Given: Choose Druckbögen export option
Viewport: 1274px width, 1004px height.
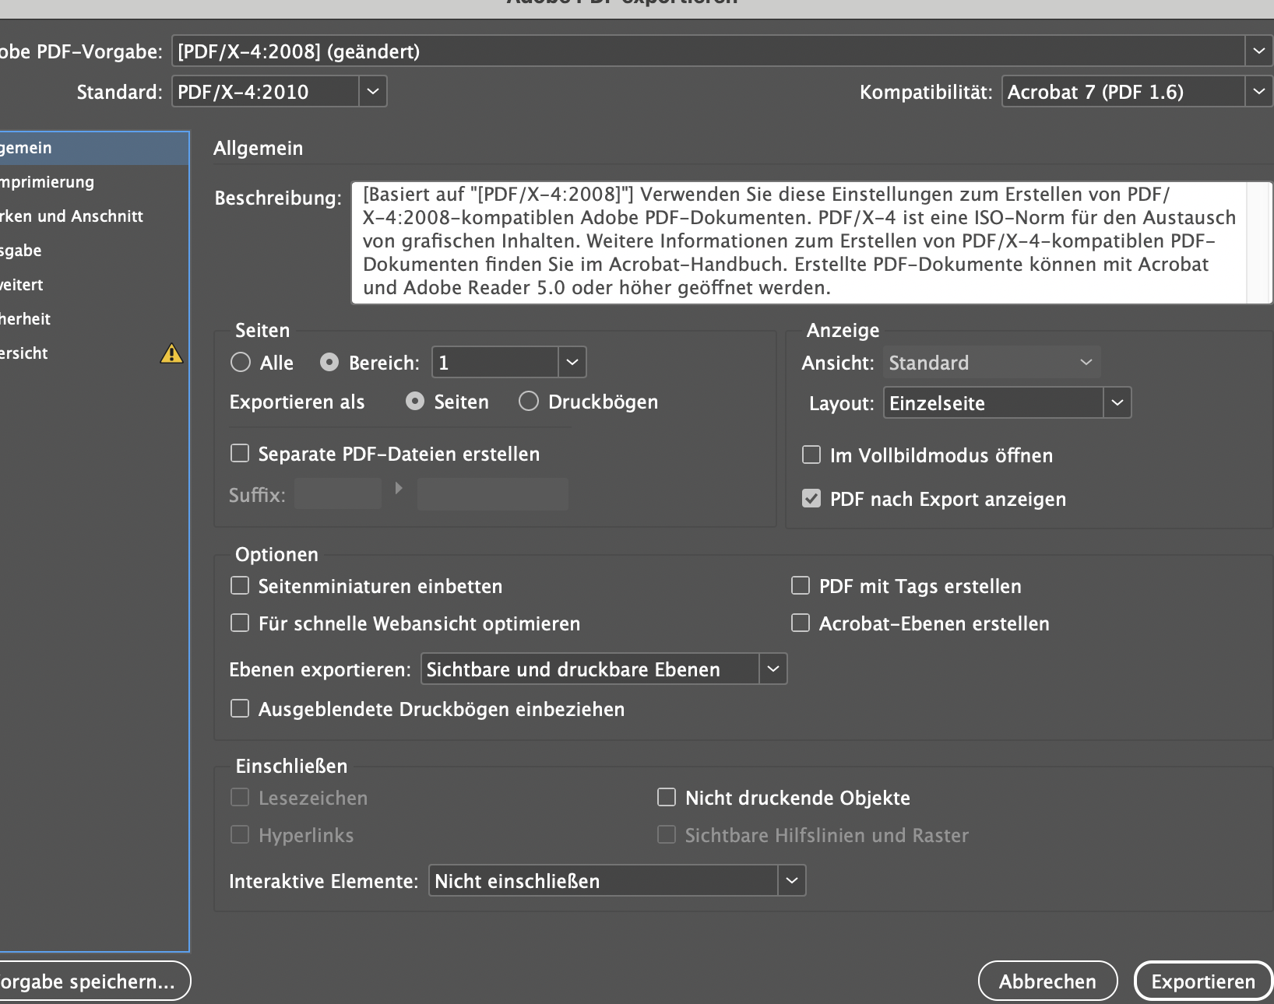Looking at the screenshot, I should pyautogui.click(x=529, y=402).
